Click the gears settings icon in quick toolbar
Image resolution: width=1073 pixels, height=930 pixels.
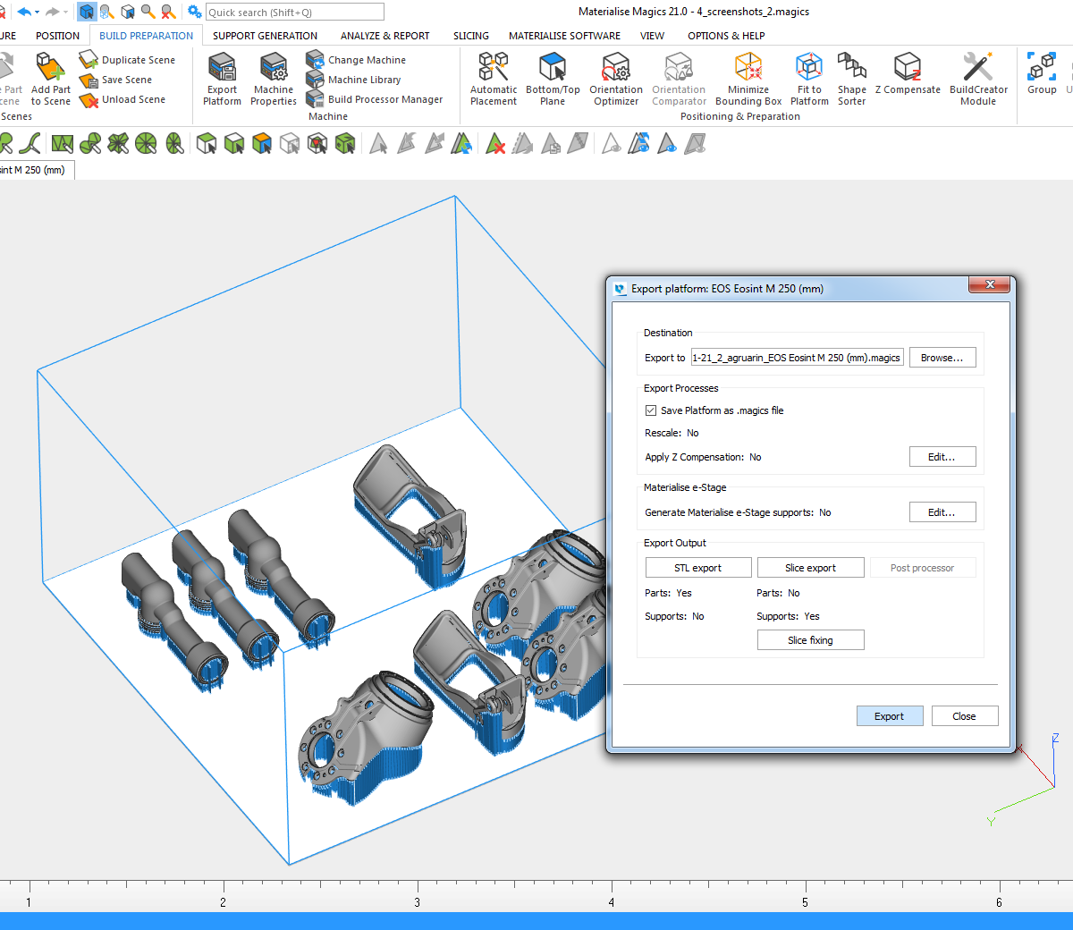tap(194, 12)
